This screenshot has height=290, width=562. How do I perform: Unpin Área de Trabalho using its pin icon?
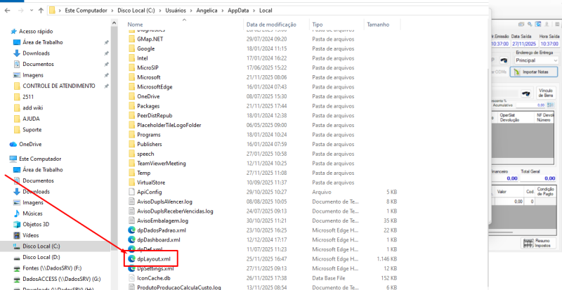[x=106, y=42]
